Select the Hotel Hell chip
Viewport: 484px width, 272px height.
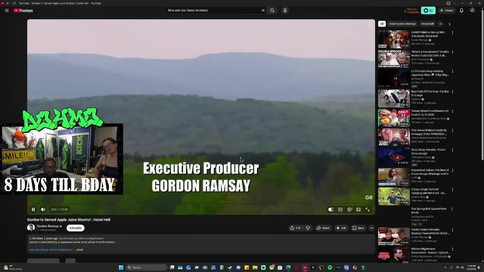[x=428, y=24]
